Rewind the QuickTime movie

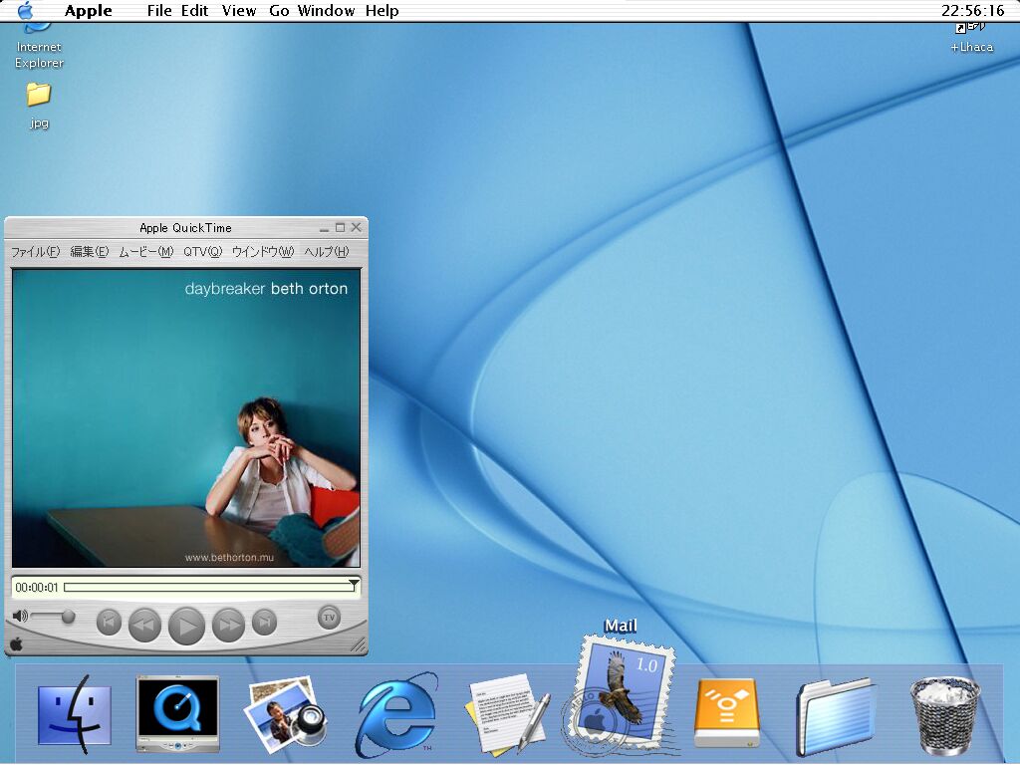tap(144, 626)
